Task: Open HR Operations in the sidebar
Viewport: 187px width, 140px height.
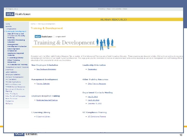Action: [x=11, y=79]
